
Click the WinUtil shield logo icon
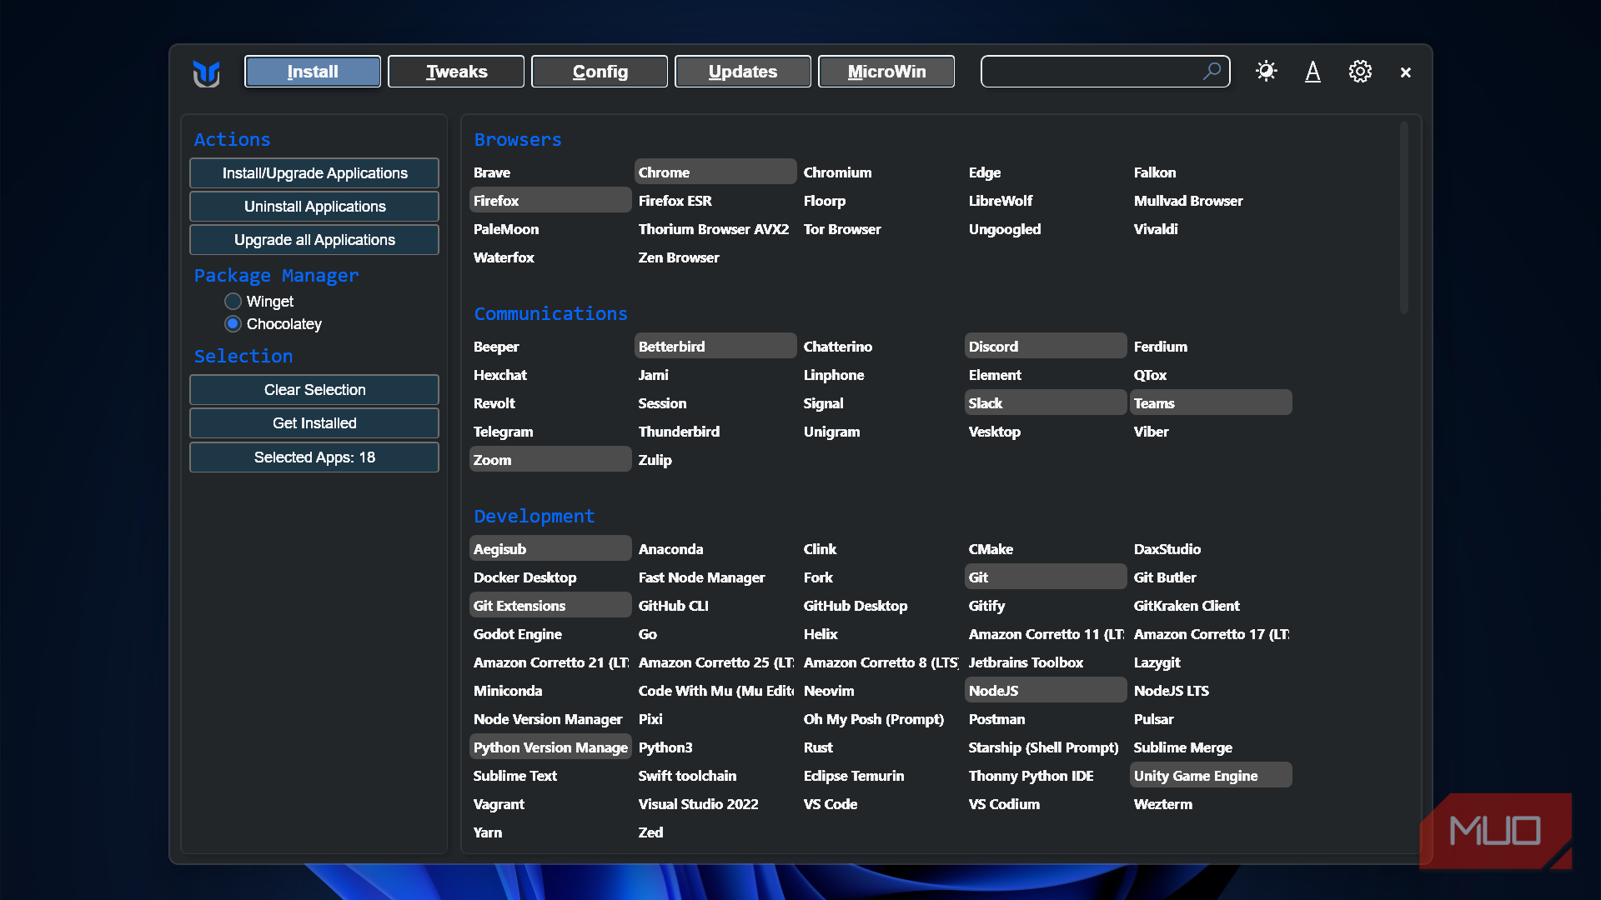[x=206, y=72]
